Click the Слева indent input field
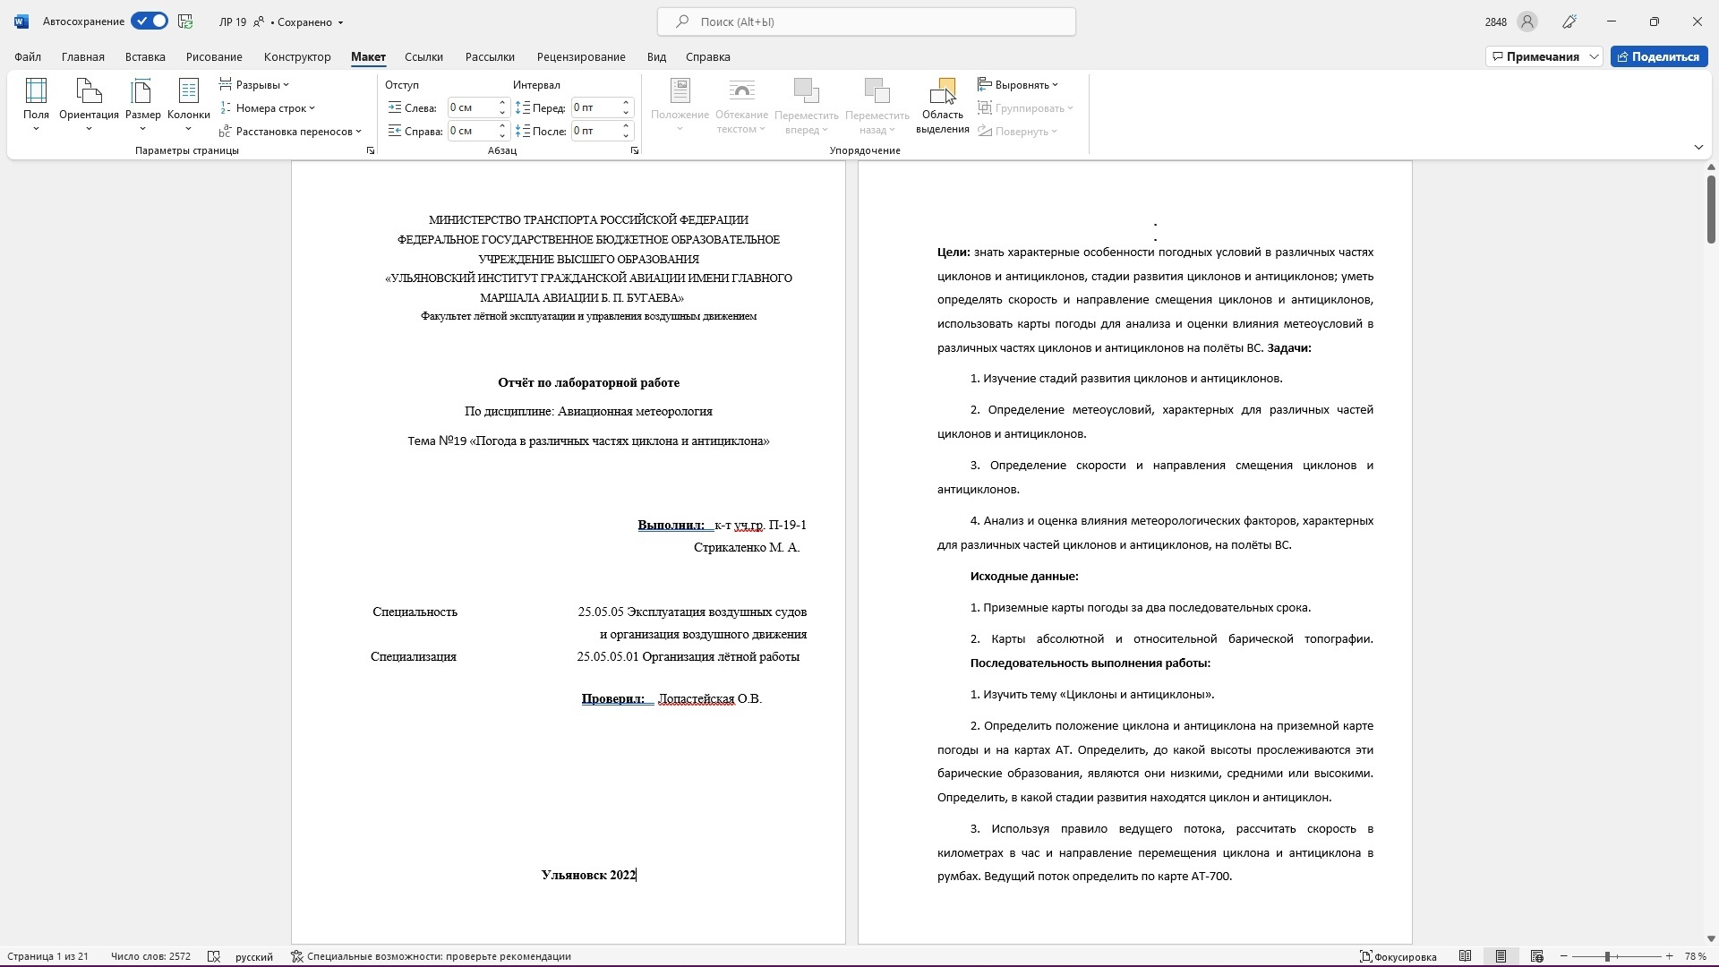This screenshot has width=1719, height=967. click(471, 108)
